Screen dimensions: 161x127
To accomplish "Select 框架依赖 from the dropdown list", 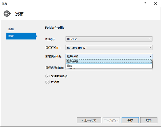I will (109, 61).
